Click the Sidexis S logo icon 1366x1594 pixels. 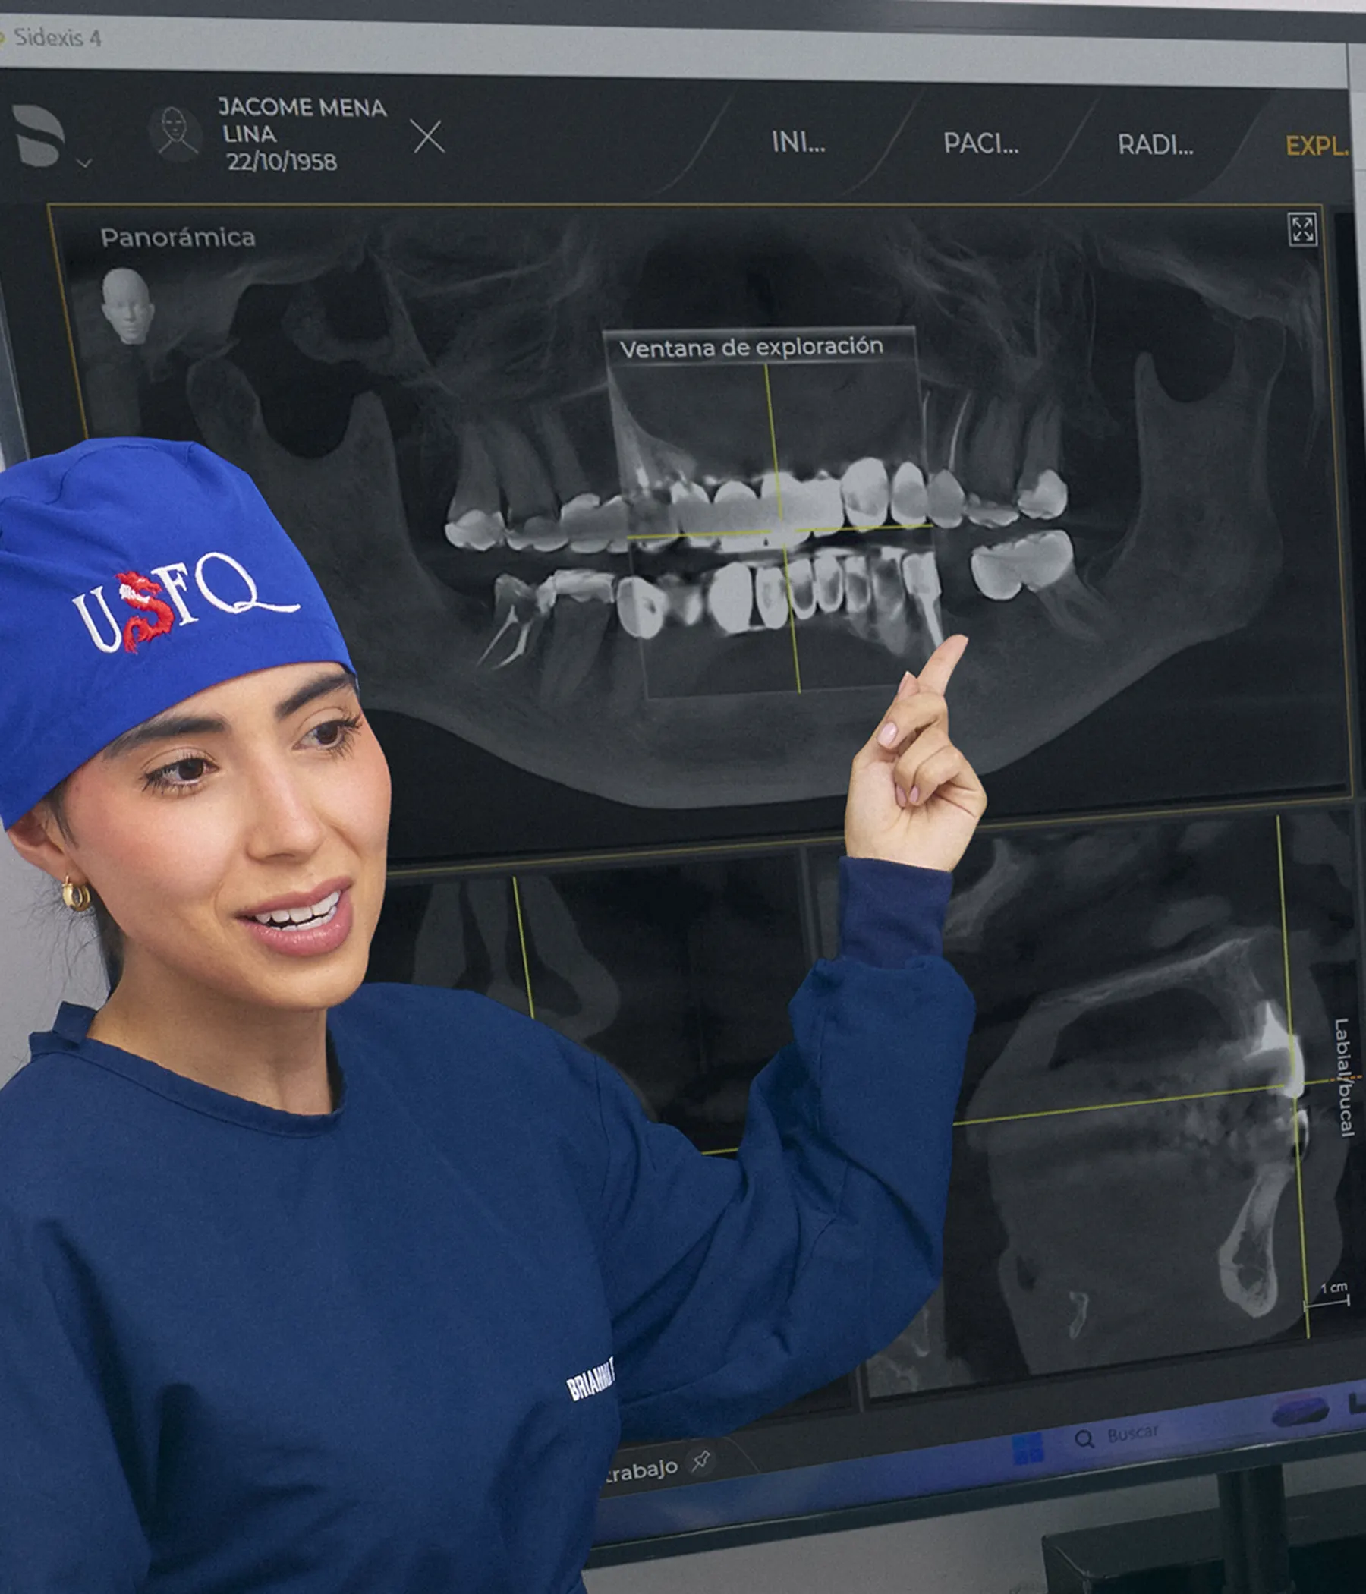(x=38, y=134)
